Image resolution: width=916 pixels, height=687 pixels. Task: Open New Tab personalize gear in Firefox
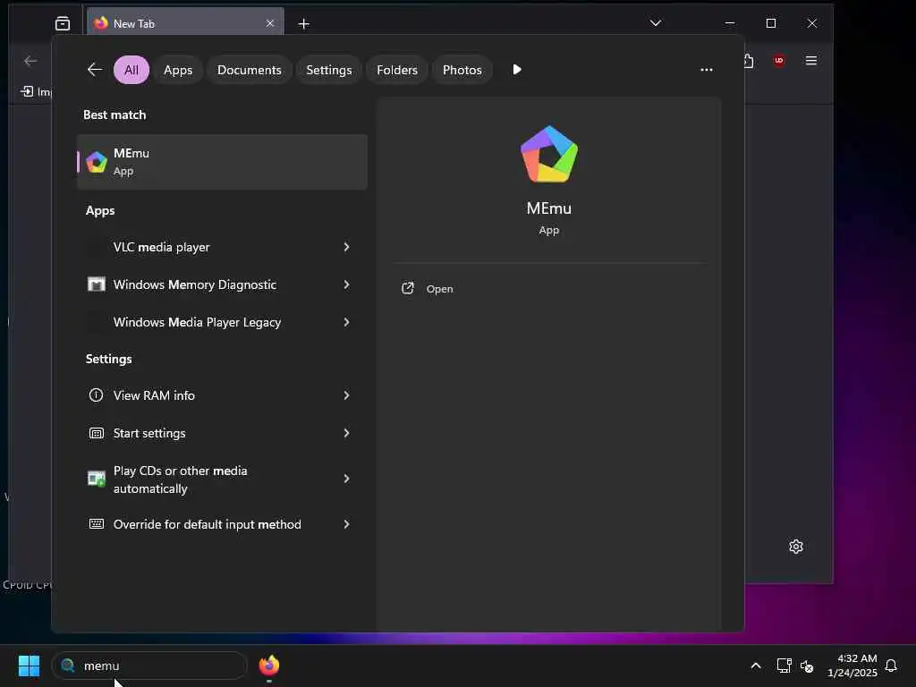coord(795,547)
